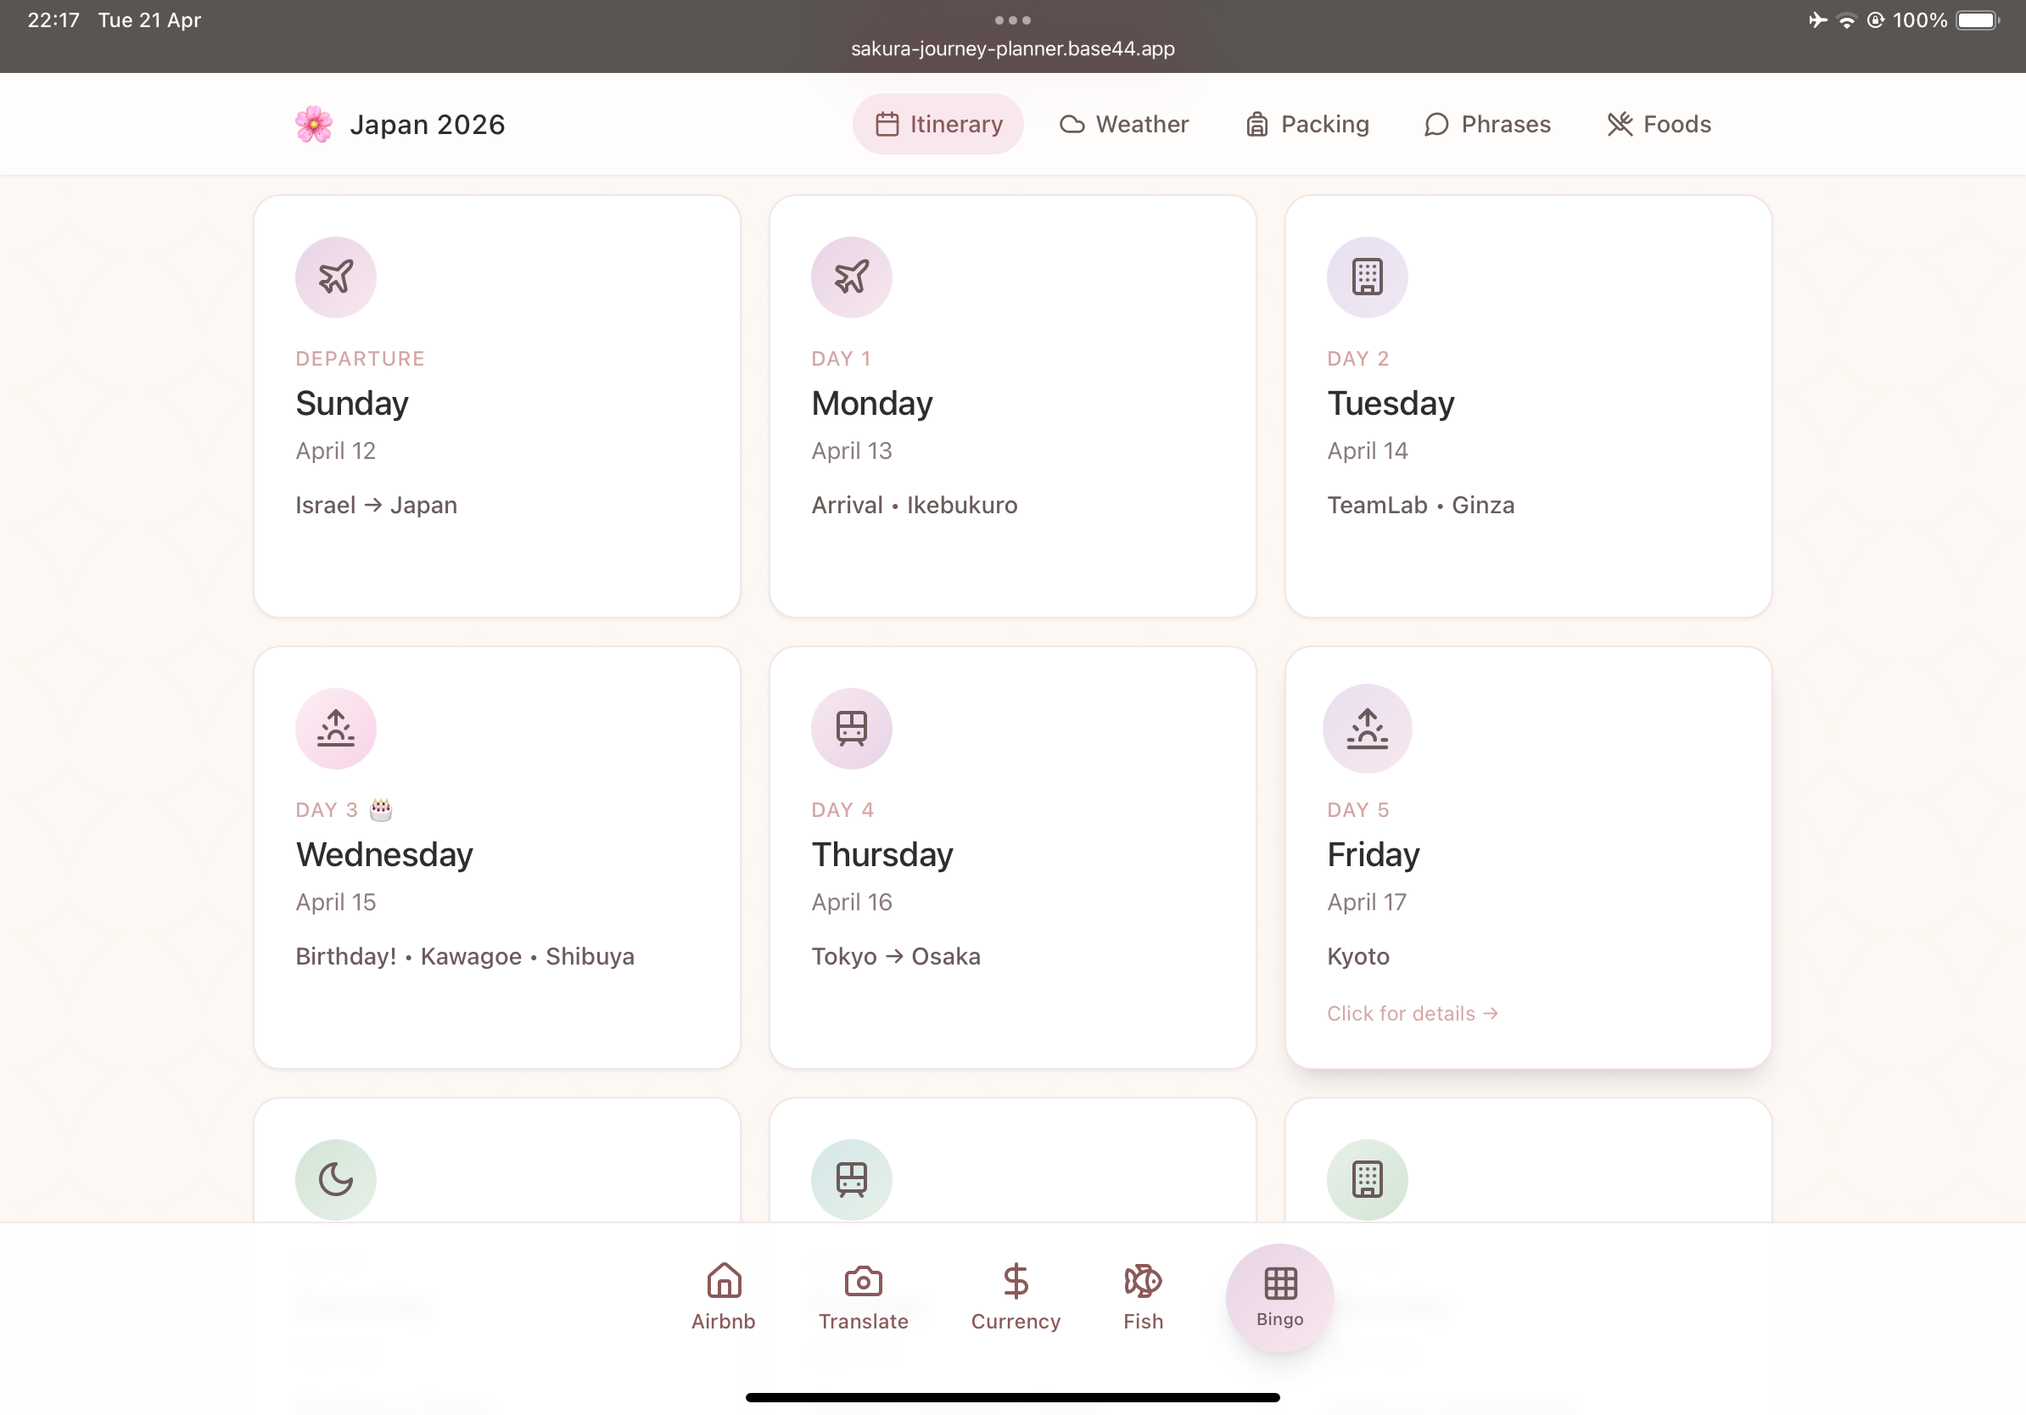Image resolution: width=2026 pixels, height=1415 pixels.
Task: Open the Packing tab
Action: [x=1307, y=125]
